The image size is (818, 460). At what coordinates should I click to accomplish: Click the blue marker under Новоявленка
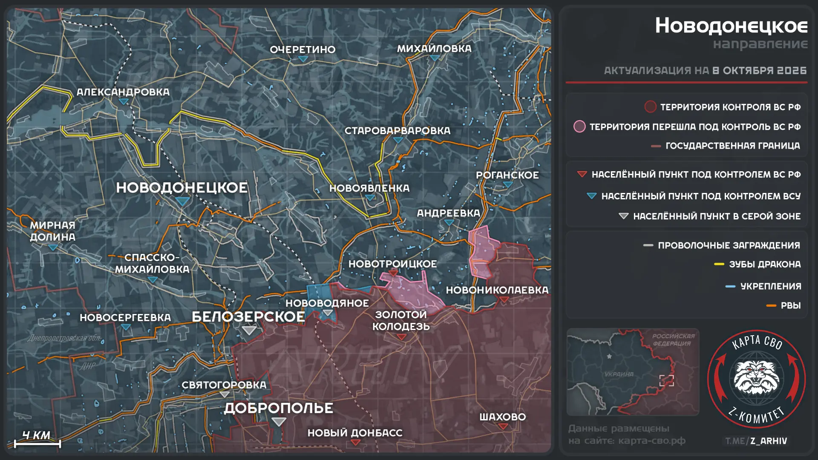(x=369, y=197)
